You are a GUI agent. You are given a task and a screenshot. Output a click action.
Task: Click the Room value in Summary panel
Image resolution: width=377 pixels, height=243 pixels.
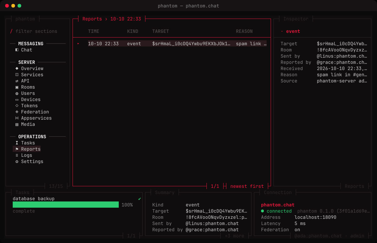216,217
